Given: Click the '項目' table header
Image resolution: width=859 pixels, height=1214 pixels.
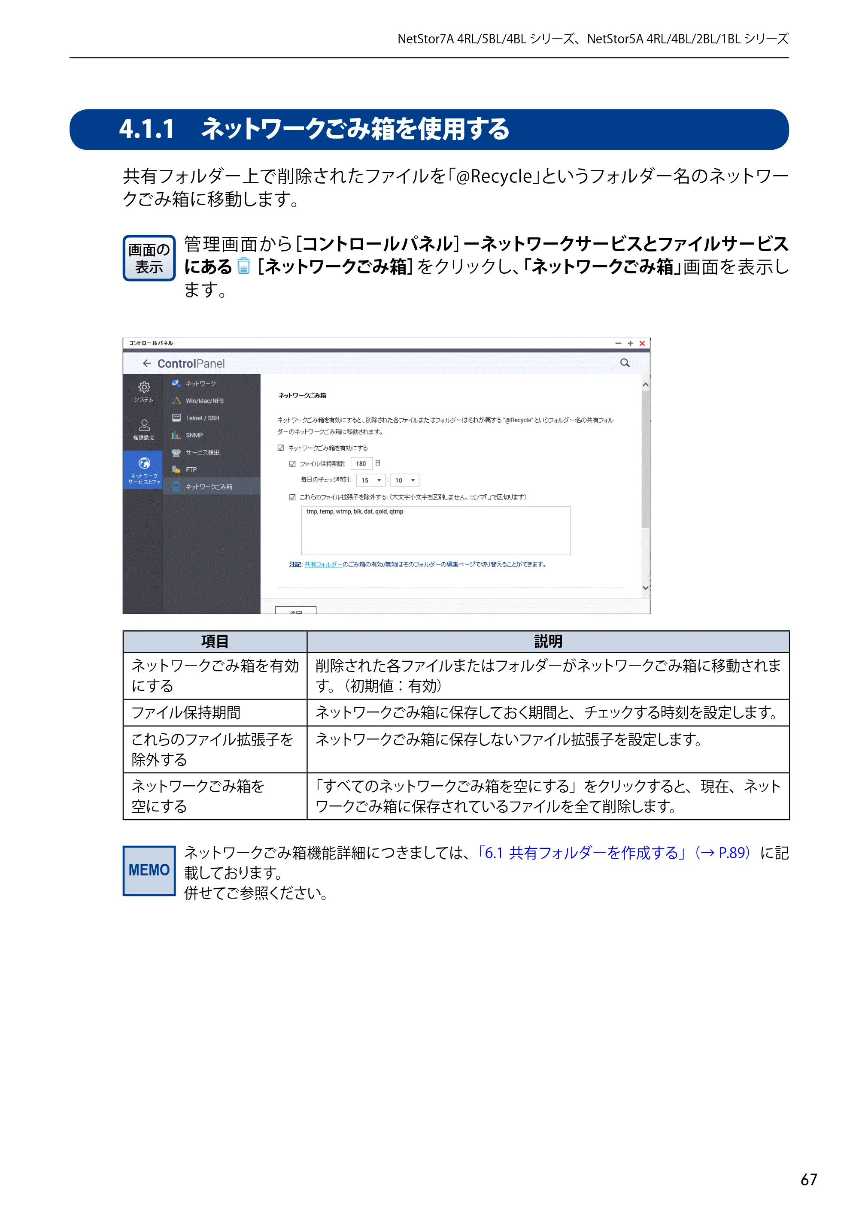Looking at the screenshot, I should [215, 642].
